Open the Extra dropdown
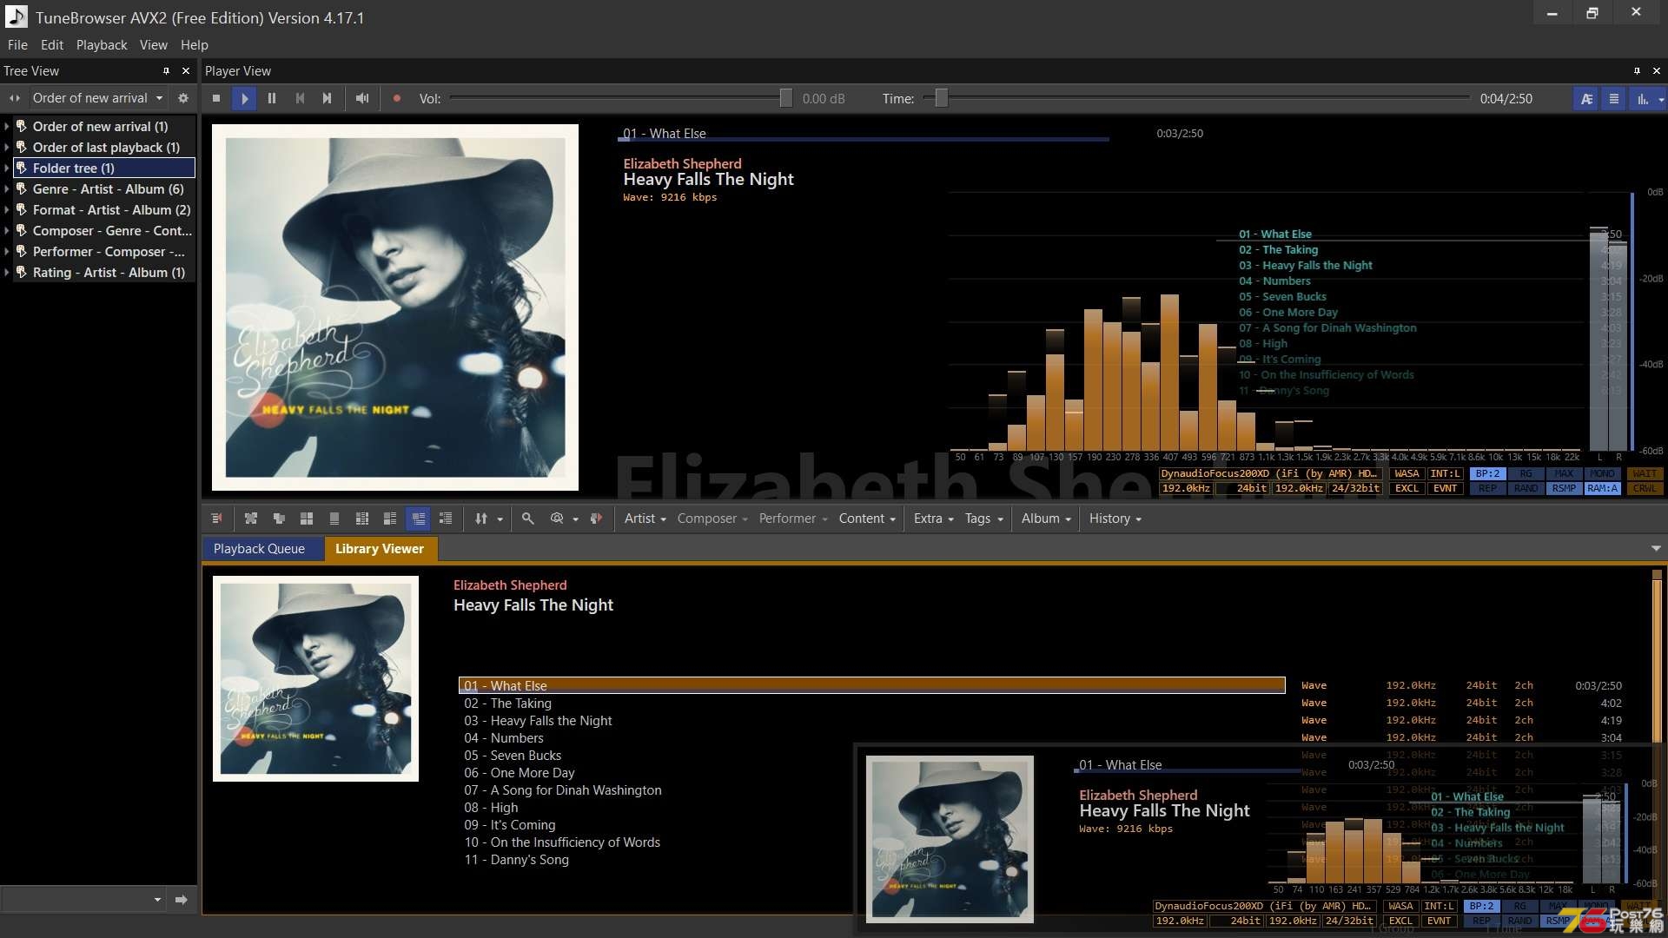Screen dimensions: 1668x938 coord(934,519)
